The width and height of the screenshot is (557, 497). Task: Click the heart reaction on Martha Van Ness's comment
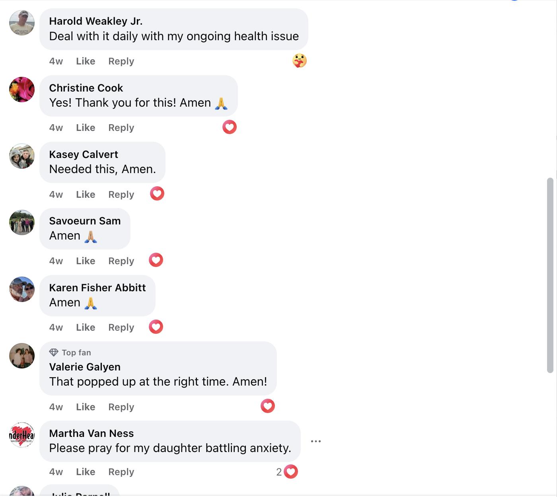coord(291,472)
